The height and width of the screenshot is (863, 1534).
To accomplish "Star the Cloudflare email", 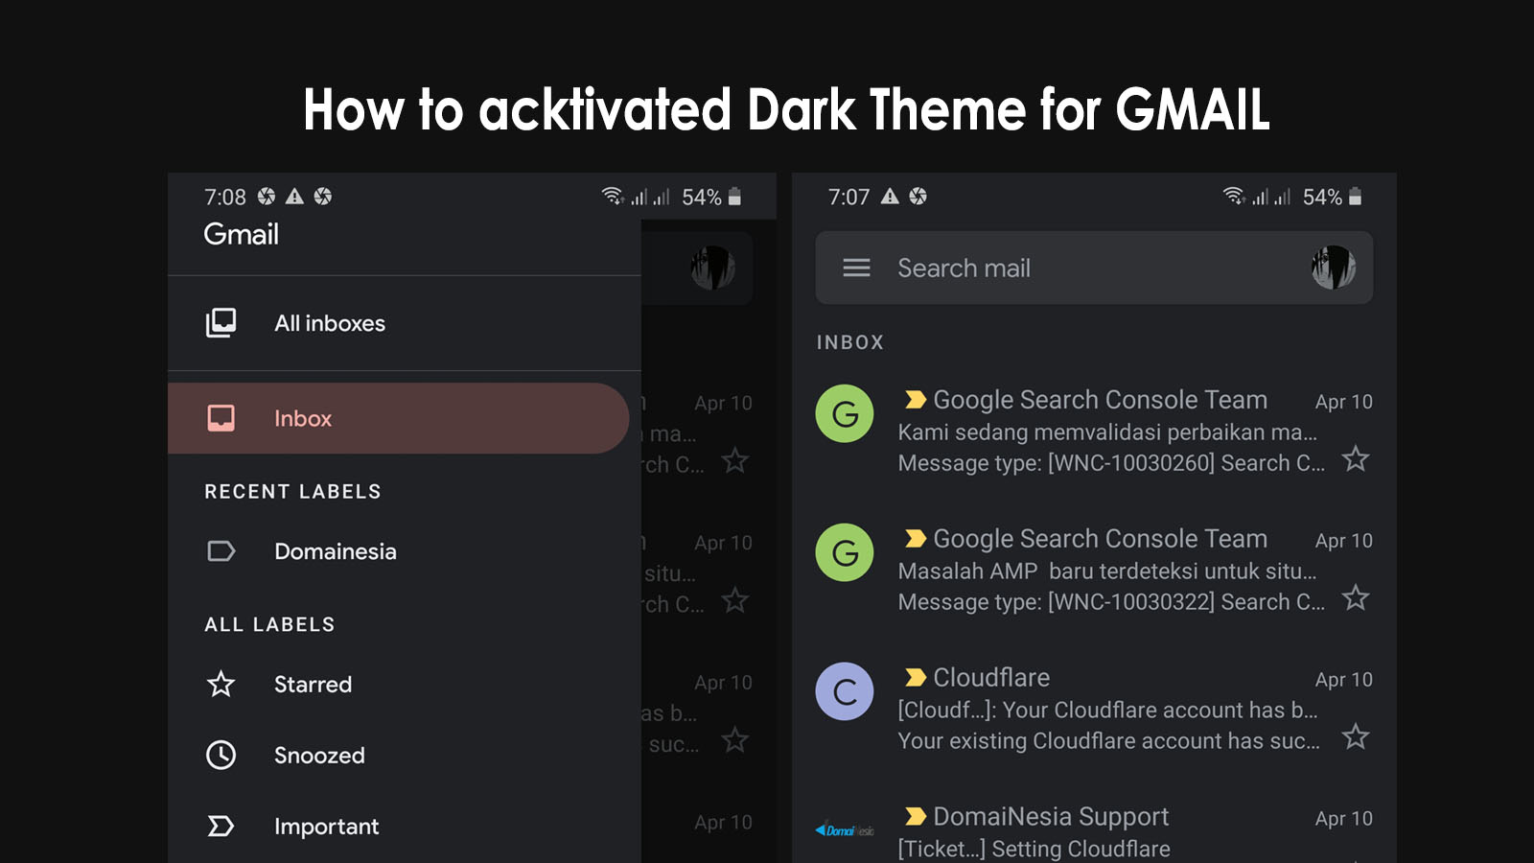I will (1357, 737).
